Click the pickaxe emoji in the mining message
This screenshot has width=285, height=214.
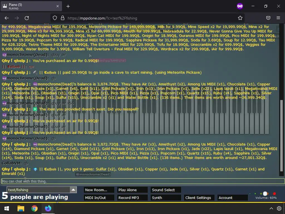pos(35,72)
